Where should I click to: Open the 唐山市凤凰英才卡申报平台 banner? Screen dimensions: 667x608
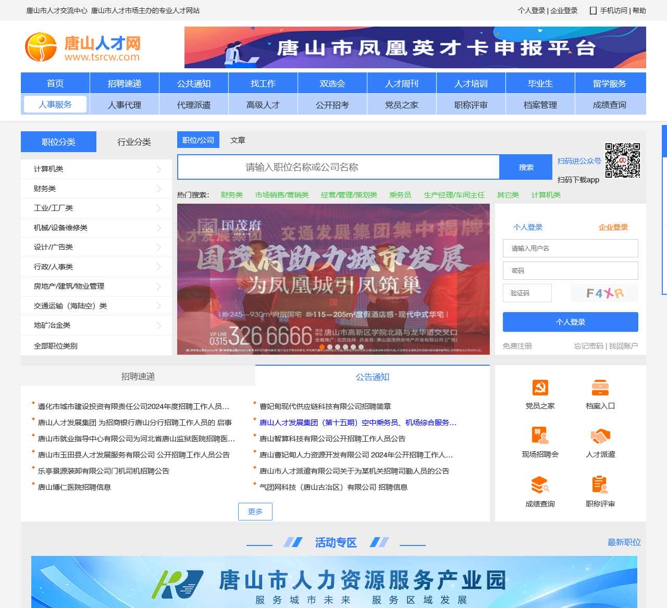click(415, 47)
